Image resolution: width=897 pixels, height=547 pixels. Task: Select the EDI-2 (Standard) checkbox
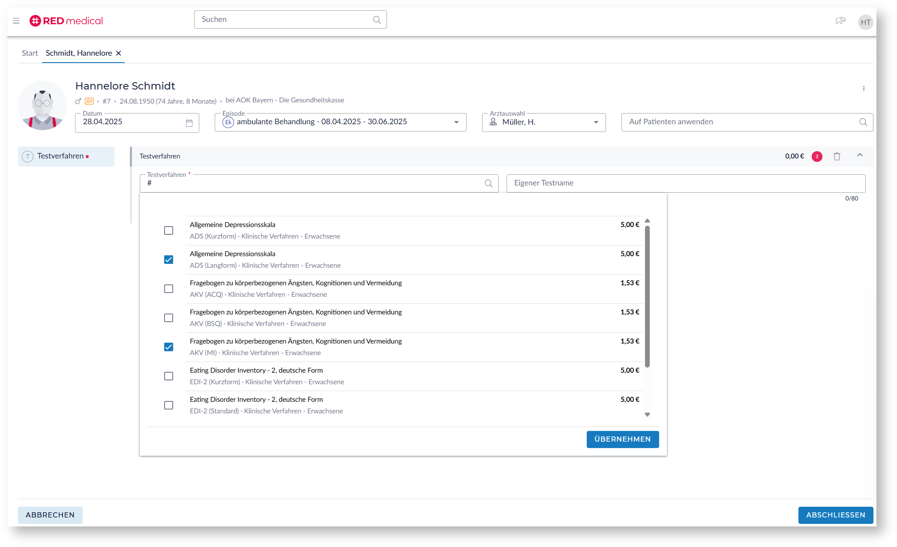[x=168, y=405]
